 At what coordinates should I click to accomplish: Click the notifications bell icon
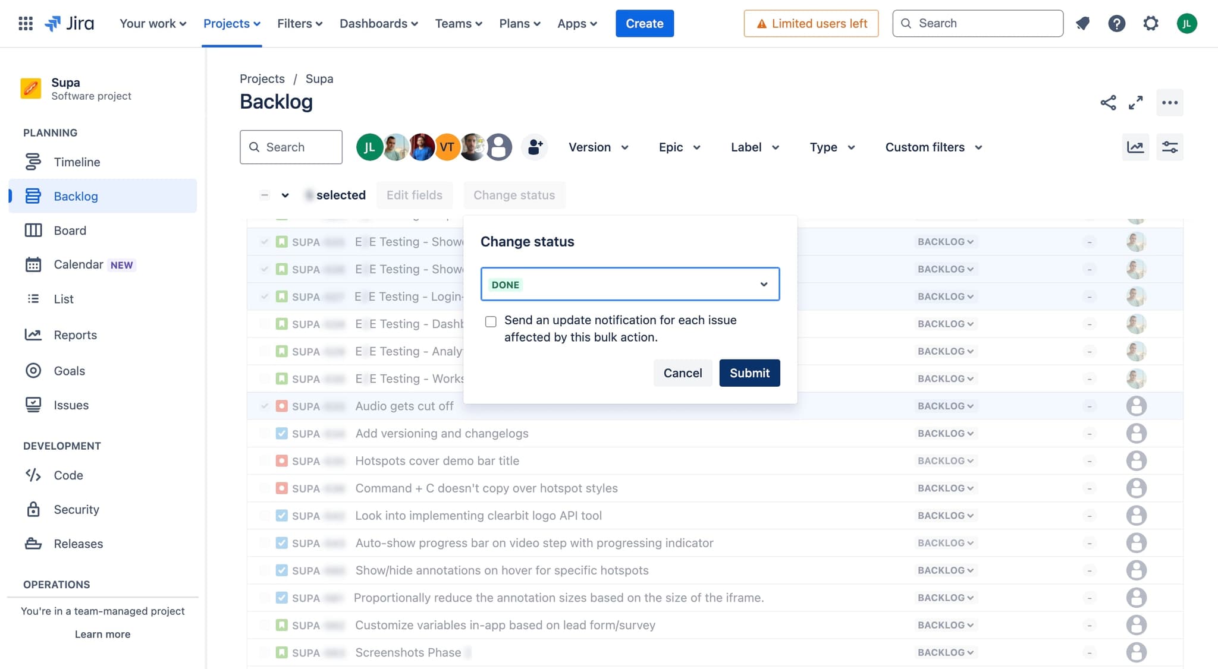click(x=1082, y=24)
